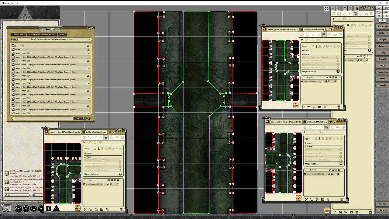Toggle the eye icon in sewer system 007 Layers header
This screenshot has height=219, width=389.
[109, 180]
